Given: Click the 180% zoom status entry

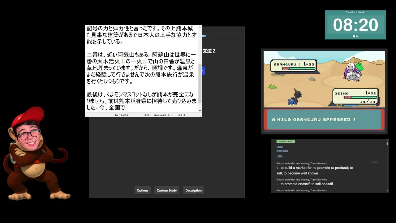Looking at the screenshot, I should 146,115.
